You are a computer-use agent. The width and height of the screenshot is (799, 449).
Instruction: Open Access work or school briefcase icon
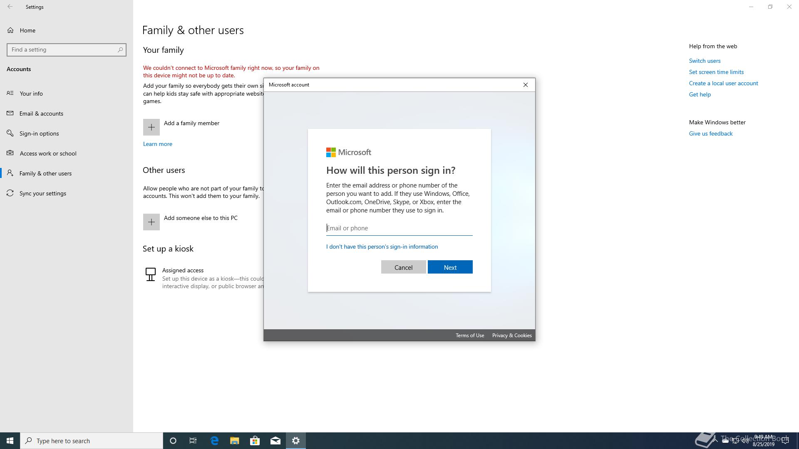pyautogui.click(x=10, y=153)
